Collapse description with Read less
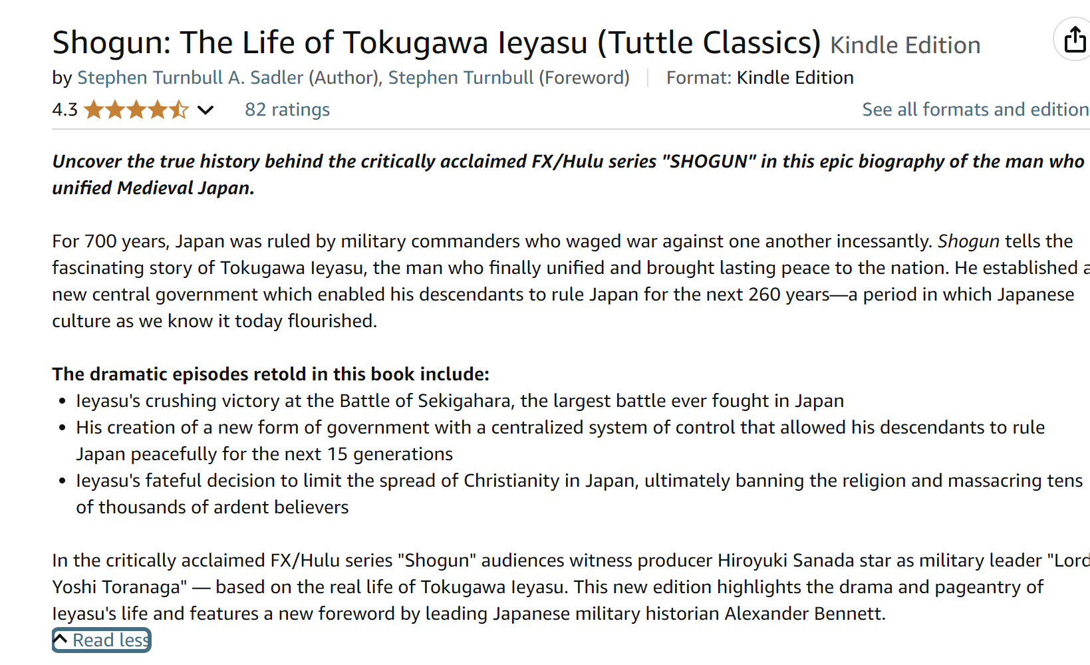The width and height of the screenshot is (1090, 665). click(x=110, y=640)
